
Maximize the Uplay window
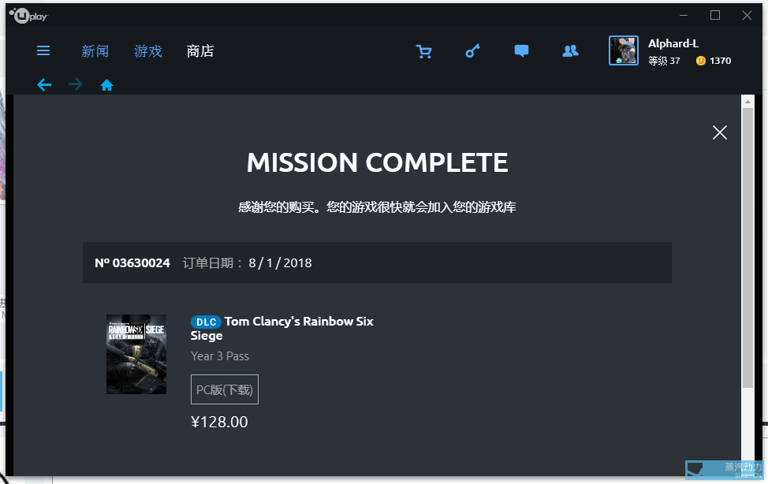pos(715,15)
